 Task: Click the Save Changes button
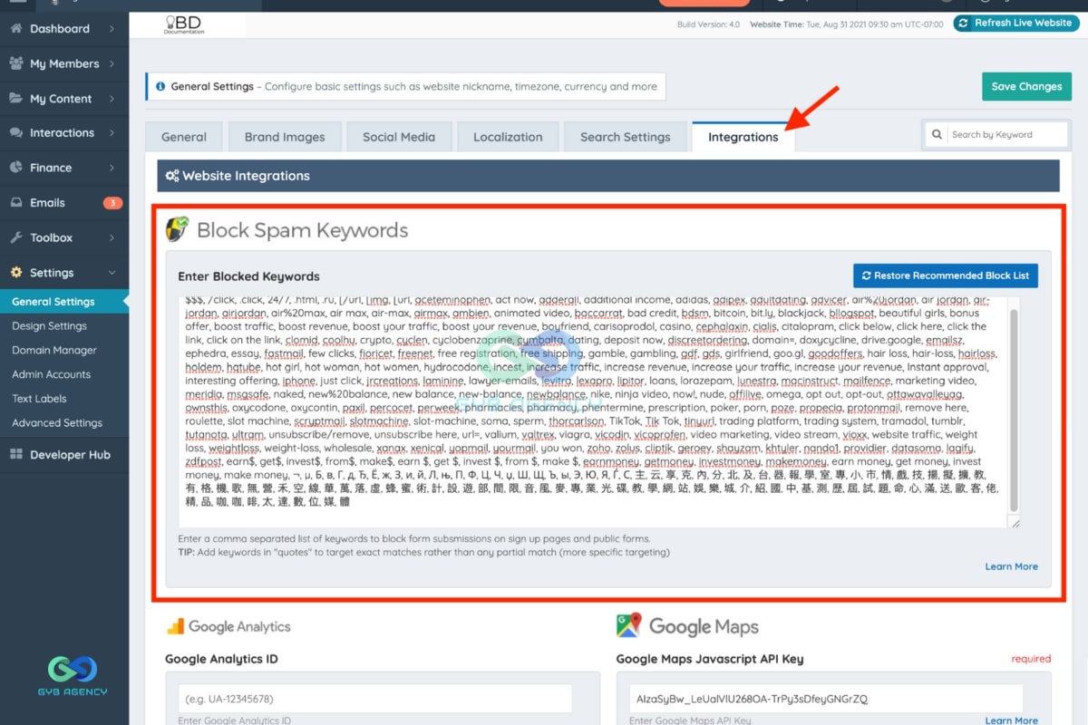coord(1026,86)
